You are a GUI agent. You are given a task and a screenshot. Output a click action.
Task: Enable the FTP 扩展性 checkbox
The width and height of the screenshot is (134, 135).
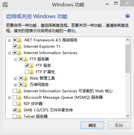(x=27, y=72)
